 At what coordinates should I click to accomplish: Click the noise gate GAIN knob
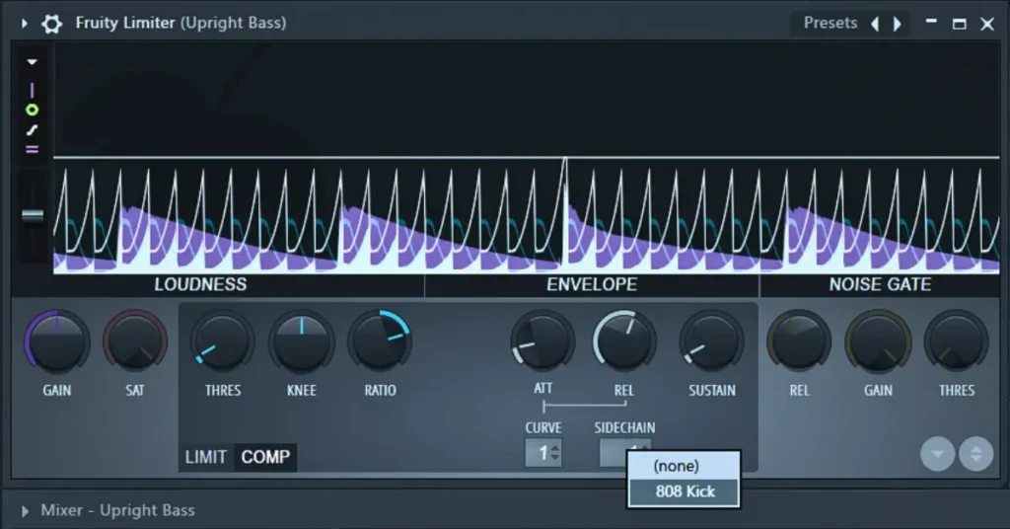pos(878,342)
